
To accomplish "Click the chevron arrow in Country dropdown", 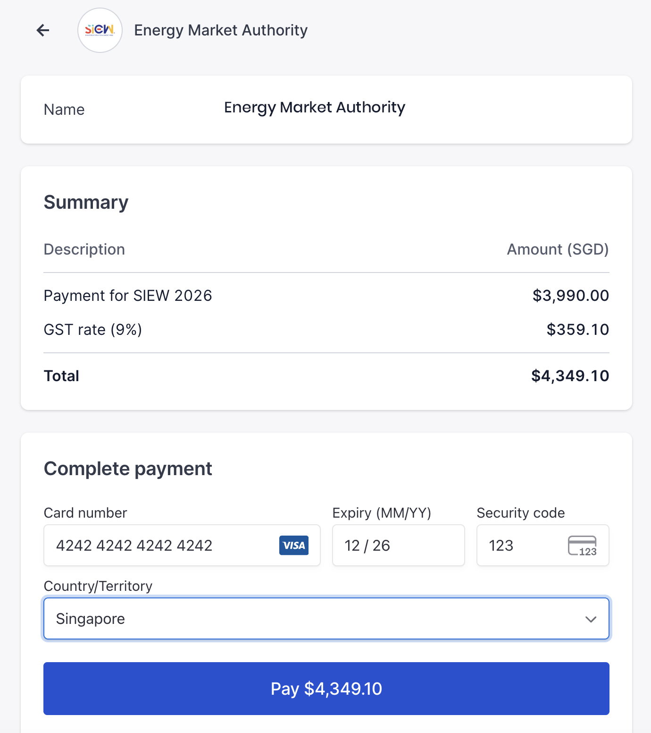I will 591,619.
